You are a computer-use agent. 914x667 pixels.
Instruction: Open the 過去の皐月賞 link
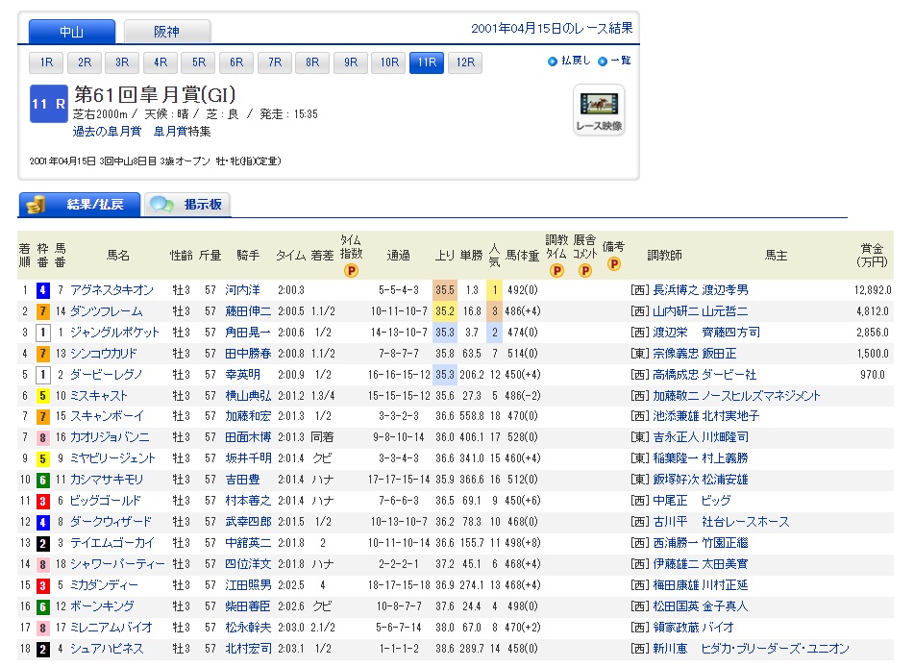coord(106,131)
